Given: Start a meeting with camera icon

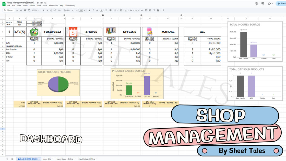Looking at the screenshot, I should click(x=269, y=4).
